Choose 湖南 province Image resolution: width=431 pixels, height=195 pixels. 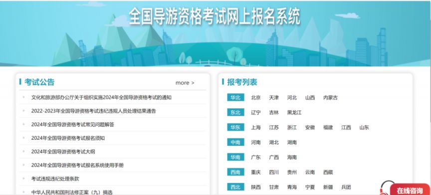point(292,142)
